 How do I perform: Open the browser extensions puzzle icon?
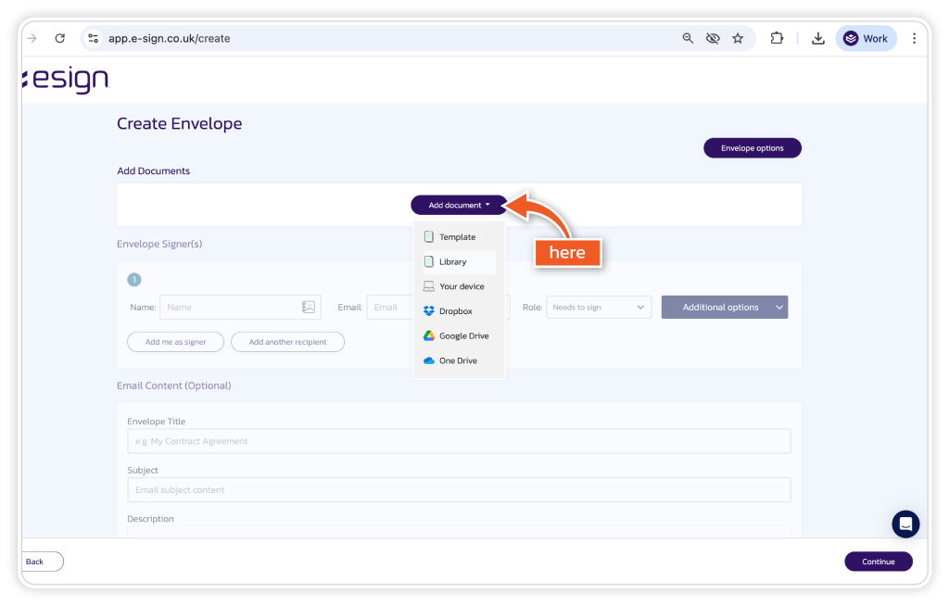pos(777,38)
